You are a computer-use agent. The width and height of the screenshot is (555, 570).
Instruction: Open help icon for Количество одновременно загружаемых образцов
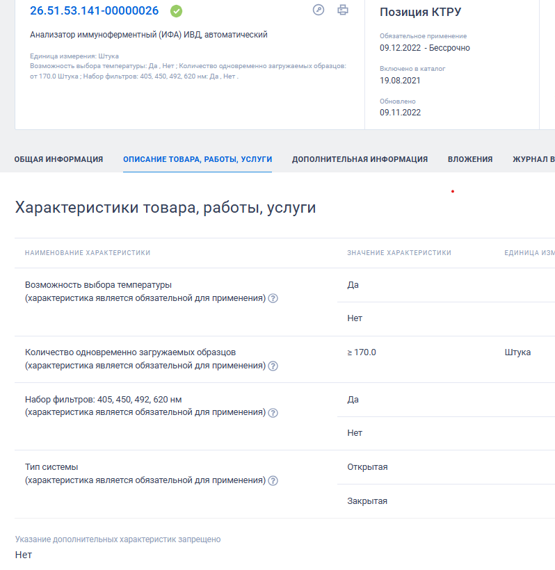(x=273, y=366)
